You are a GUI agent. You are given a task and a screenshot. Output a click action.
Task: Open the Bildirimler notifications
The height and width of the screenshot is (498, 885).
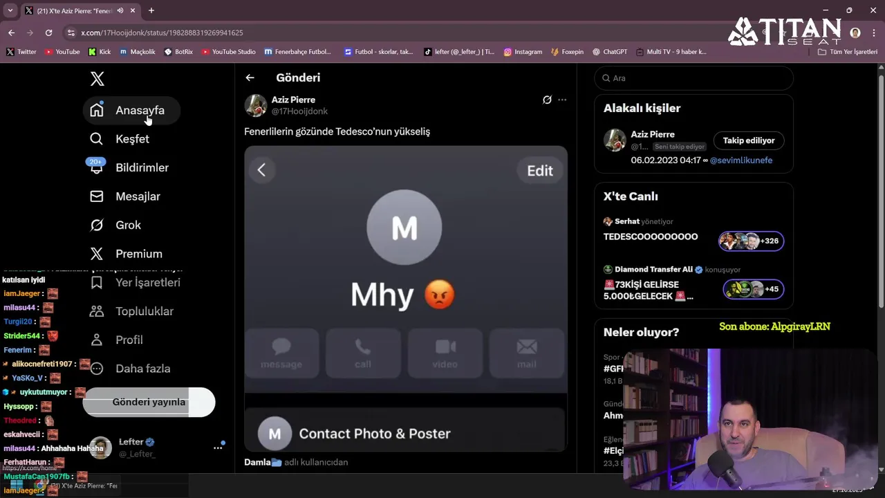click(129, 167)
